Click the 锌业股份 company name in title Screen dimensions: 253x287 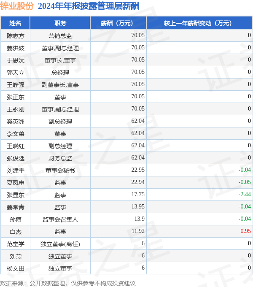pyautogui.click(x=17, y=6)
